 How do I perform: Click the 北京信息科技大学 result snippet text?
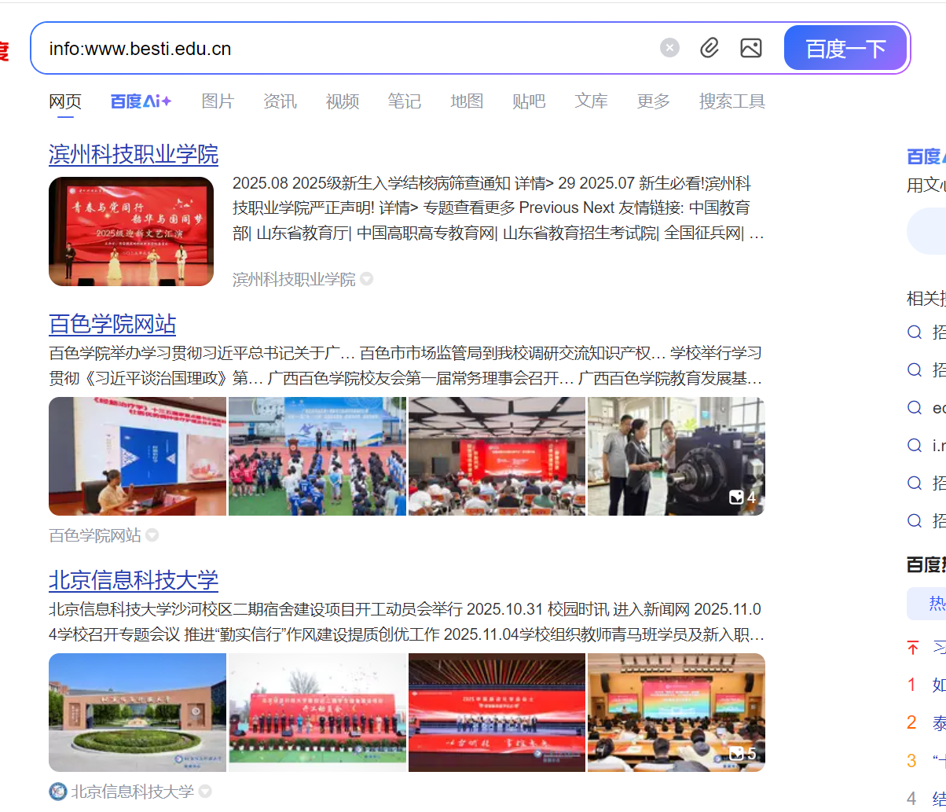405,622
